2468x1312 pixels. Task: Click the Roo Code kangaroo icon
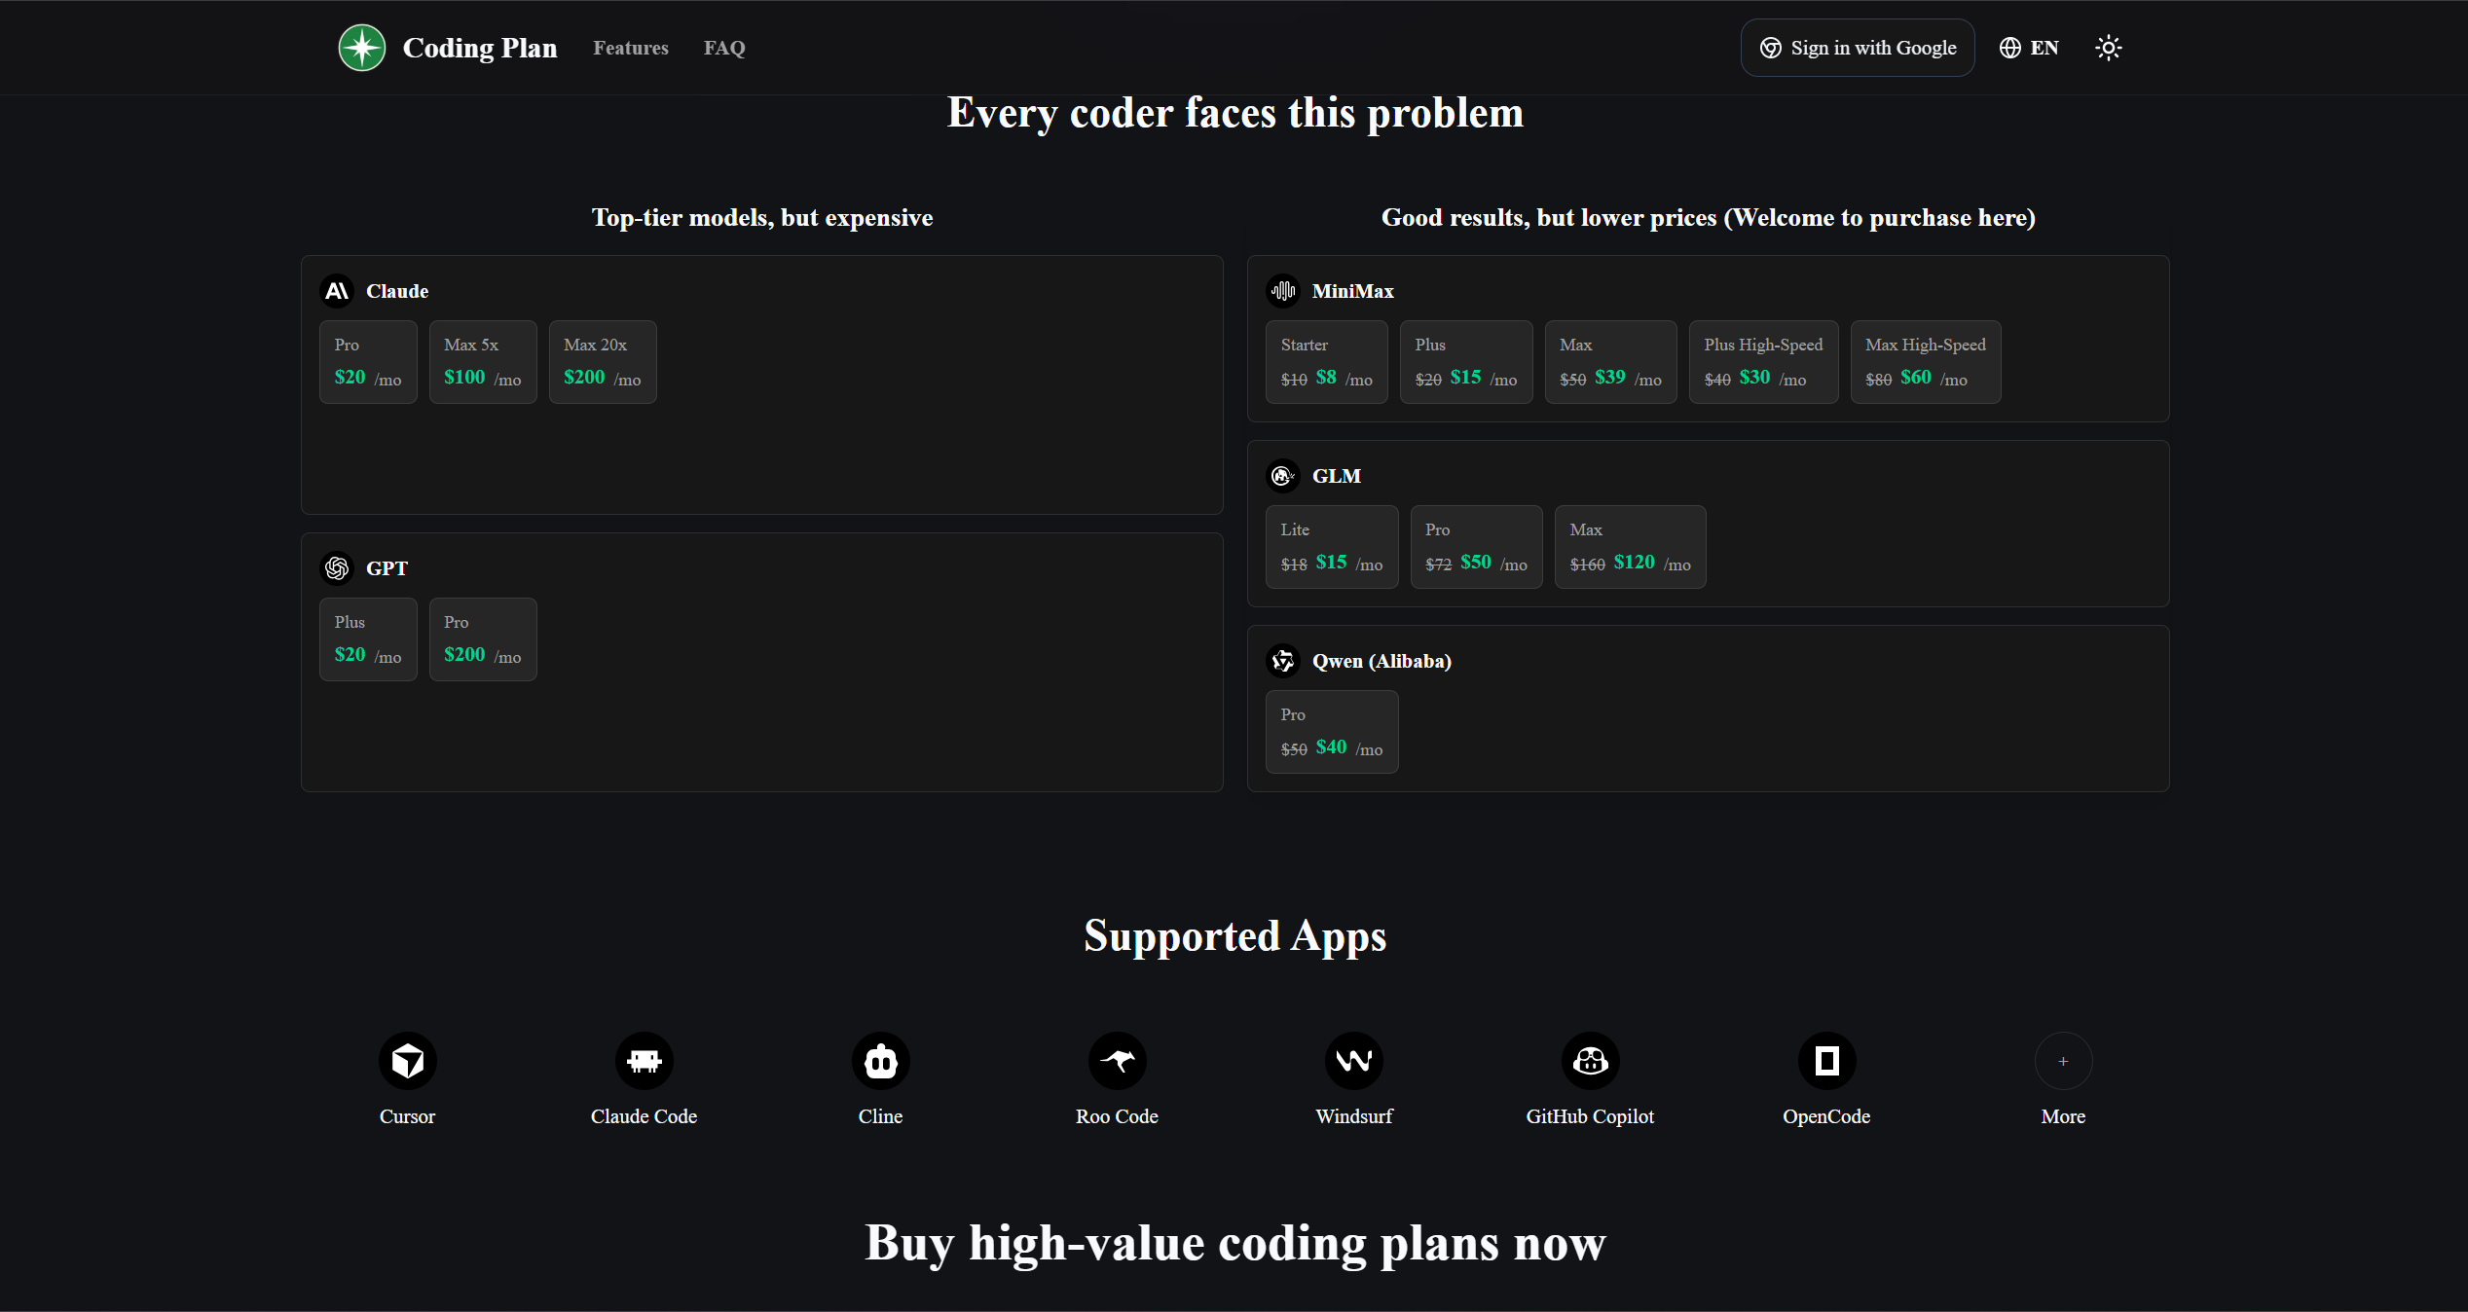click(1117, 1060)
